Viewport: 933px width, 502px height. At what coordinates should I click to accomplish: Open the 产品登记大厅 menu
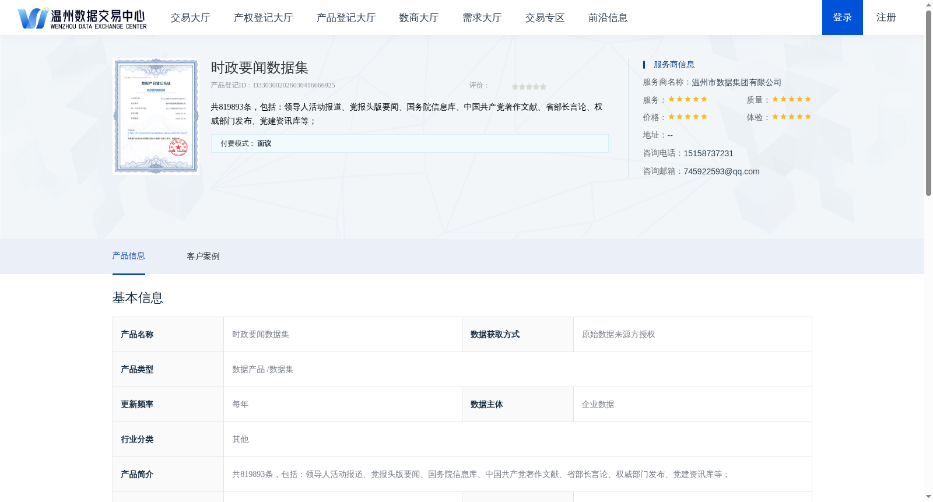[346, 17]
